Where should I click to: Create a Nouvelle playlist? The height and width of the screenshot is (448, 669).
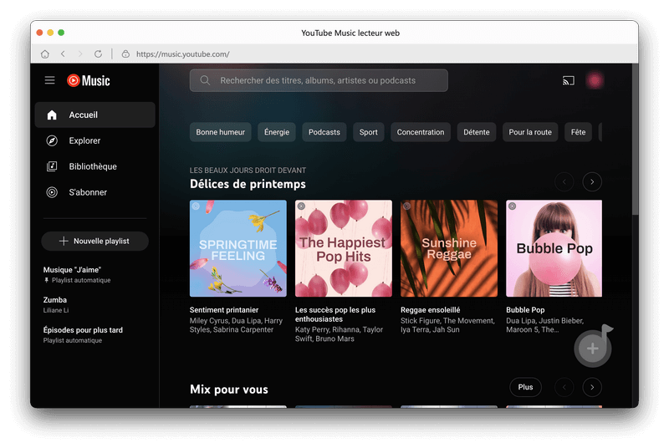(94, 241)
